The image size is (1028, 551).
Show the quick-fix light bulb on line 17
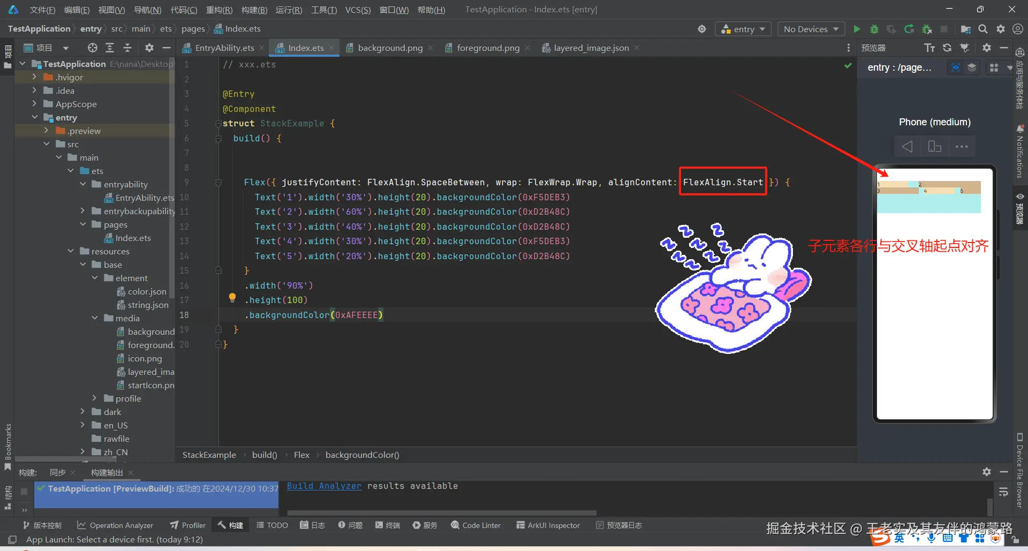tap(232, 298)
